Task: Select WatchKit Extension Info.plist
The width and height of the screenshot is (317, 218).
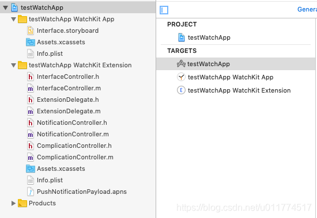Action: tap(50, 180)
